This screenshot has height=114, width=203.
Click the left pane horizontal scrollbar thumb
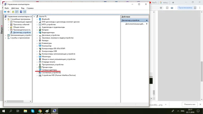15,101
